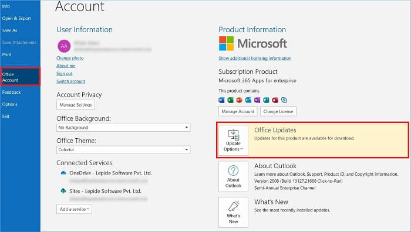Click the Word app icon
Screen dimensions: 411x232
(x=221, y=100)
